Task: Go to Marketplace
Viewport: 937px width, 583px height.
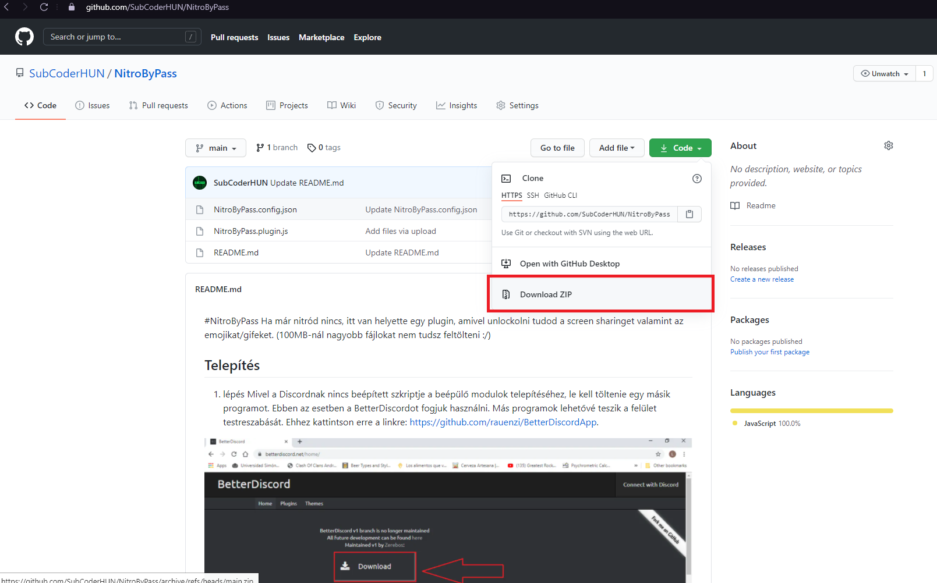Action: coord(321,37)
